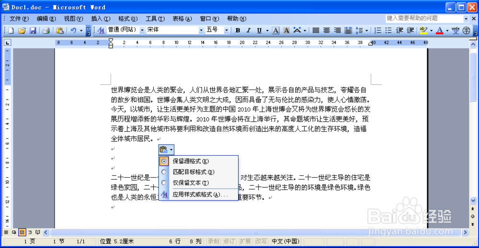Toggle 改写 overtype mode in status bar
The image size is (479, 248).
click(x=261, y=242)
